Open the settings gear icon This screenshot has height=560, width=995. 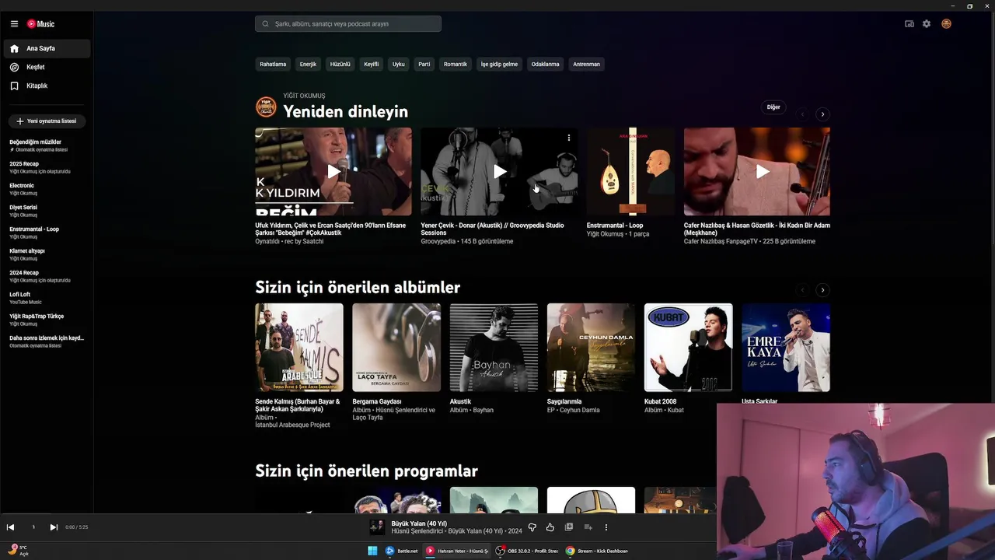coord(927,24)
